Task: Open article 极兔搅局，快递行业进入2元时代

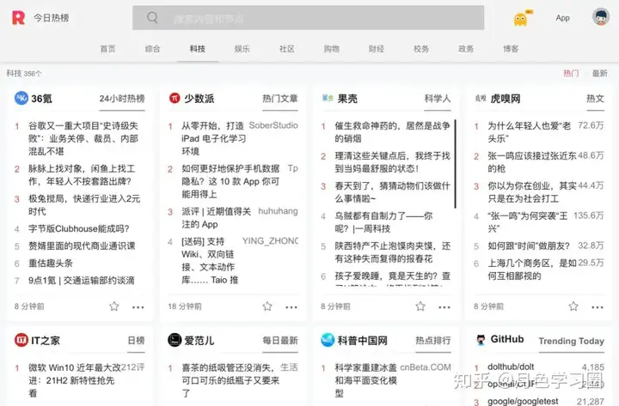Action: (x=84, y=205)
